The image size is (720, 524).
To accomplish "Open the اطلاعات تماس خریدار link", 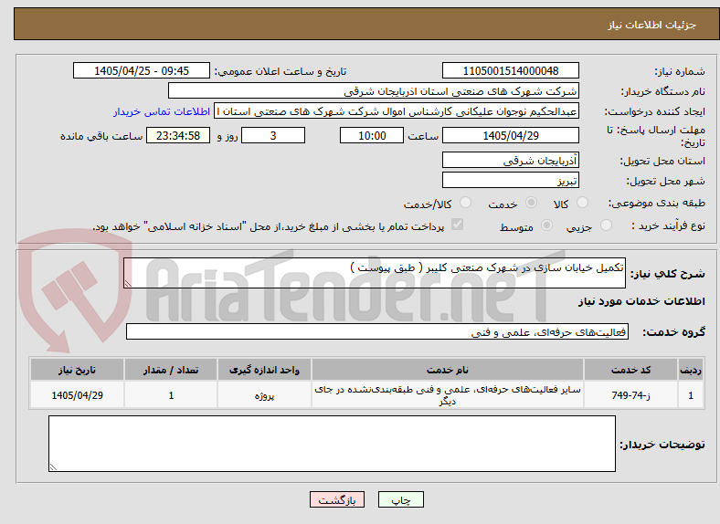I will [x=162, y=111].
